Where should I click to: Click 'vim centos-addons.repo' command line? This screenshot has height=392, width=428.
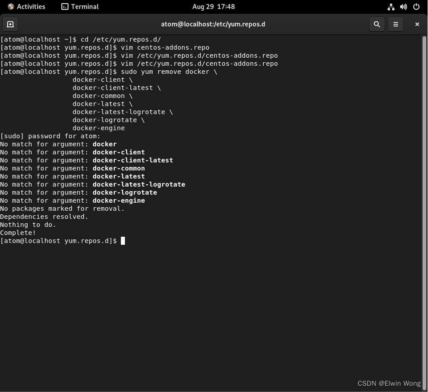pyautogui.click(x=105, y=47)
